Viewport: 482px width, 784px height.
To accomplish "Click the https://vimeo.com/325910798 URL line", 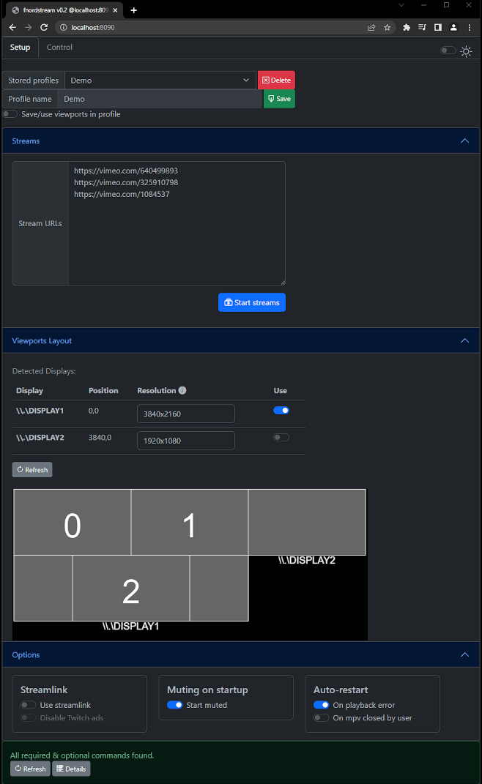I will (126, 182).
